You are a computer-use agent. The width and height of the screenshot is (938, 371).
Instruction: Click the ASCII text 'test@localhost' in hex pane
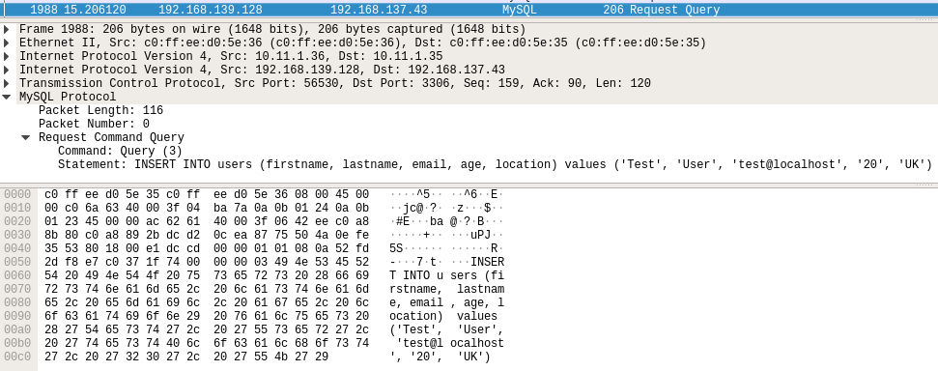(x=452, y=344)
